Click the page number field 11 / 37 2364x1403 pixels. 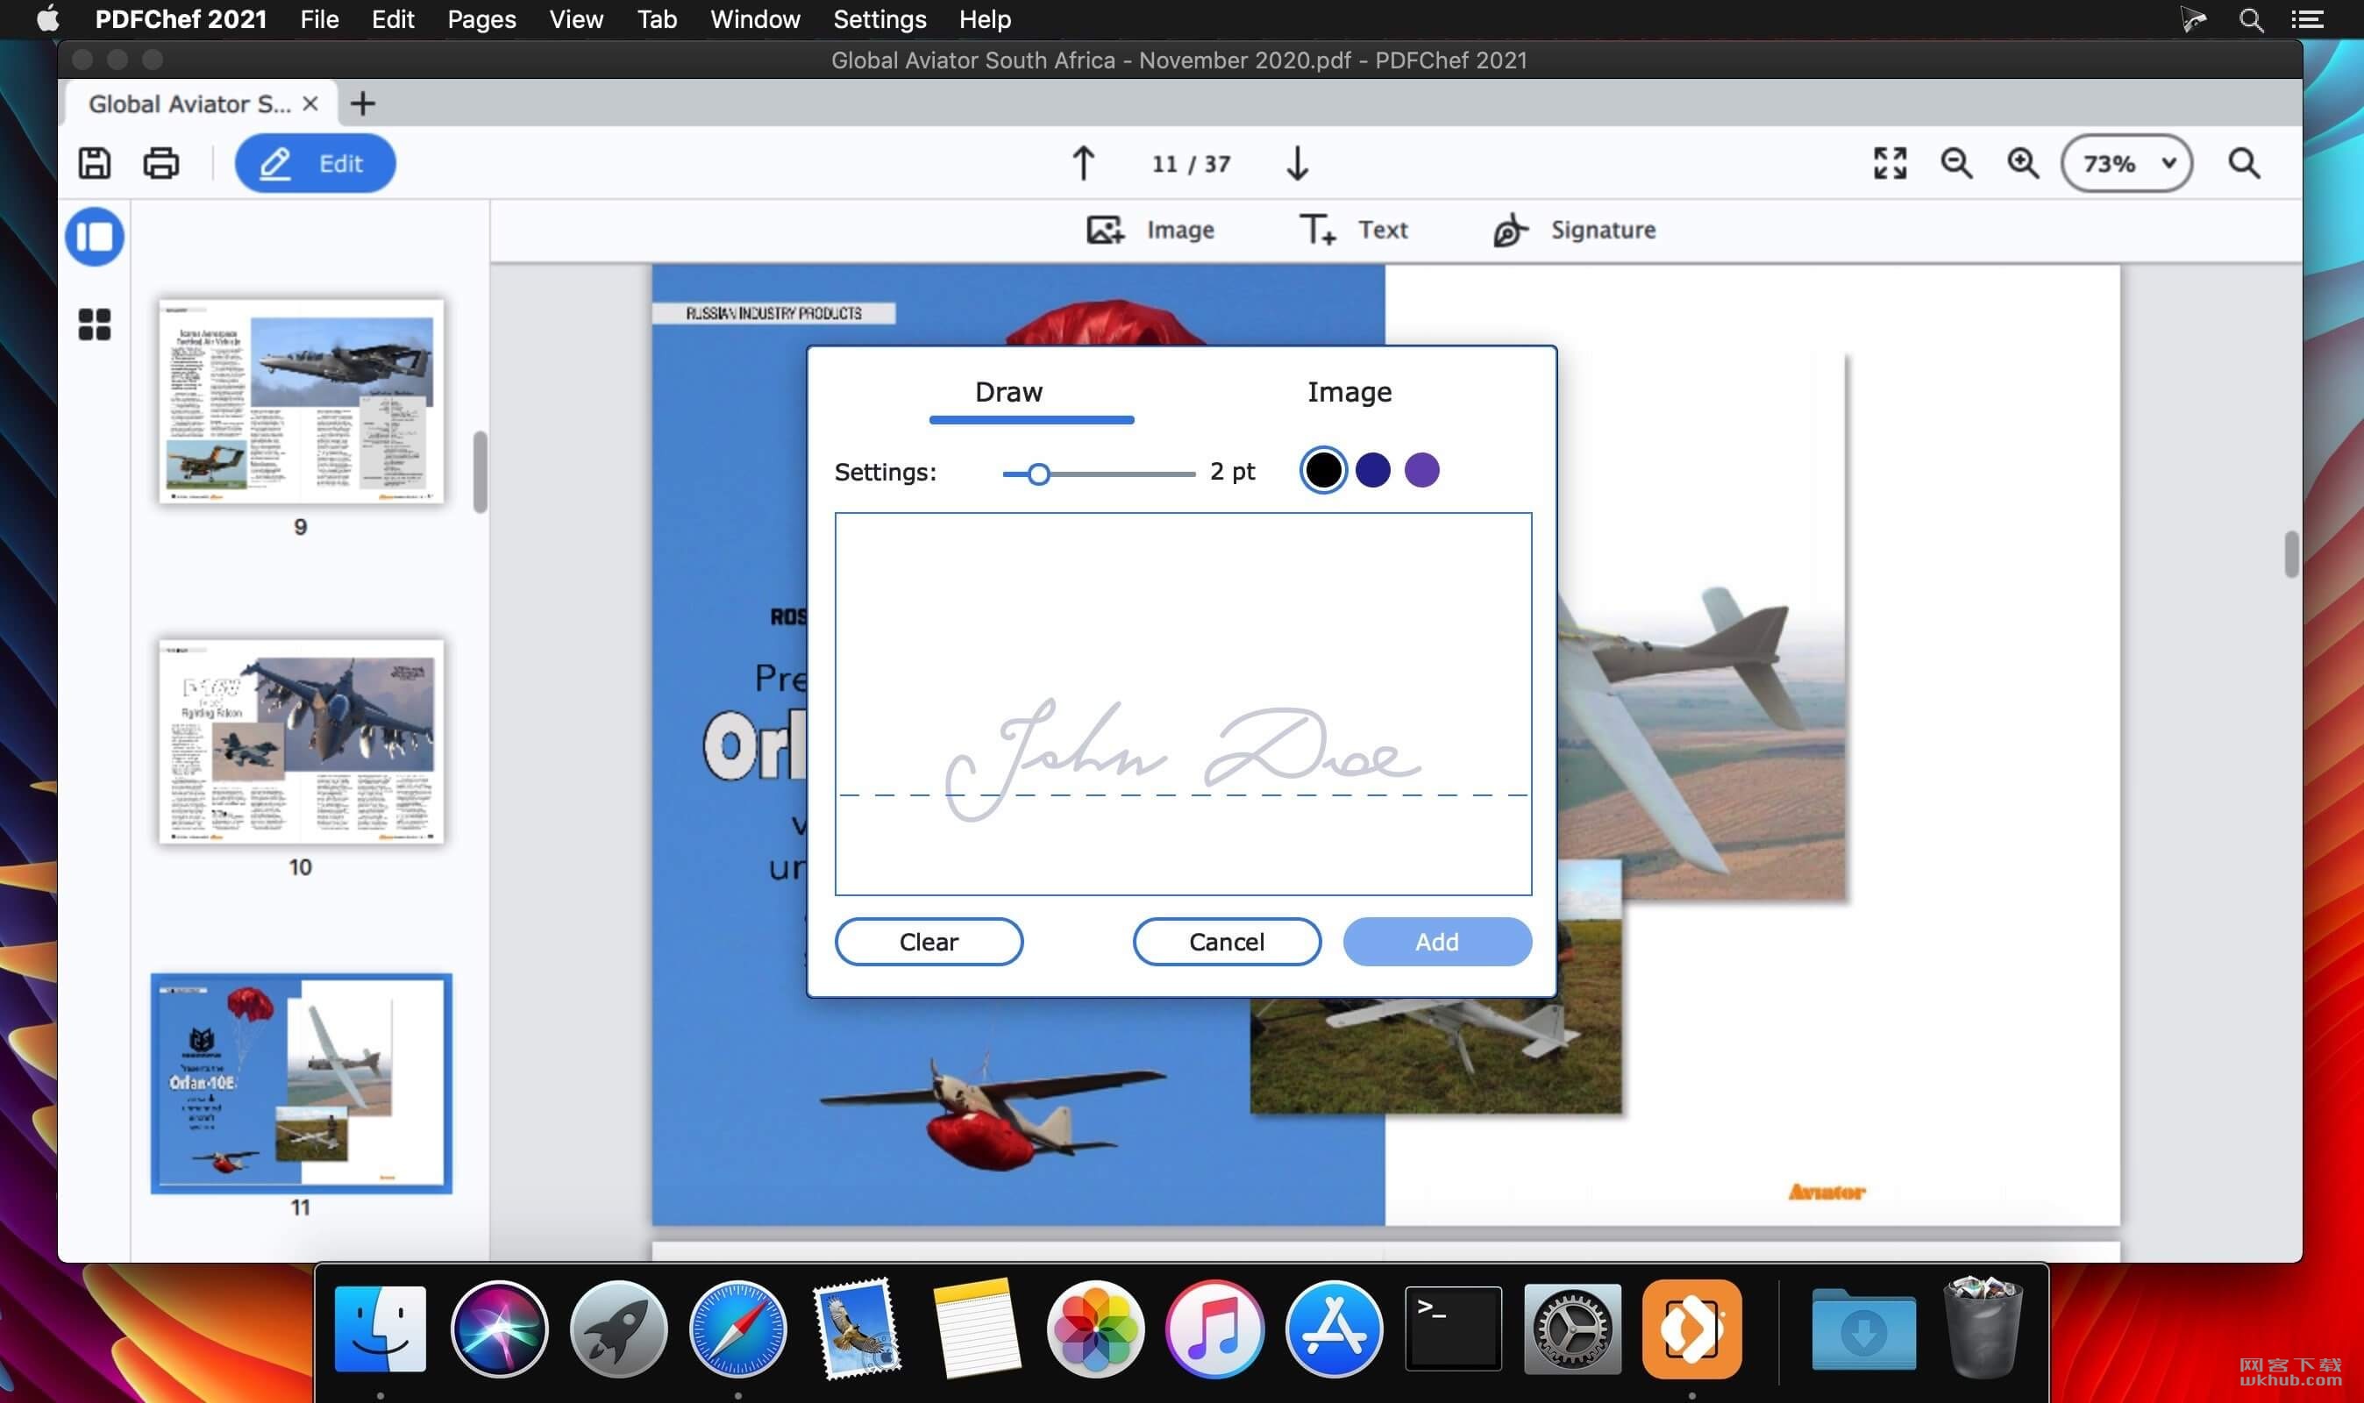pos(1191,164)
